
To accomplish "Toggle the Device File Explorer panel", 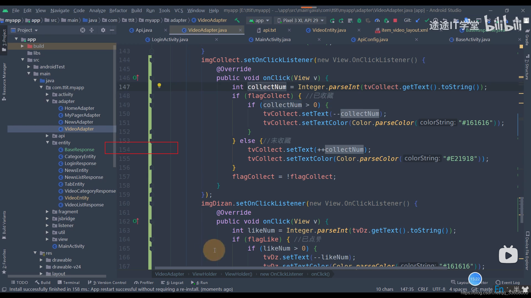I will (527, 251).
